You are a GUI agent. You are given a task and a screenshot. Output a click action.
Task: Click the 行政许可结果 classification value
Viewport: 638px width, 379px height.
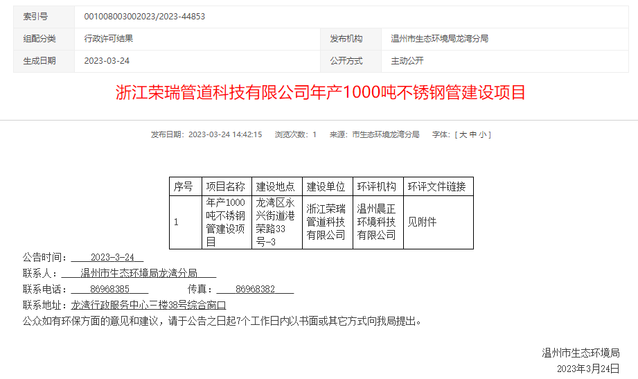pyautogui.click(x=109, y=39)
